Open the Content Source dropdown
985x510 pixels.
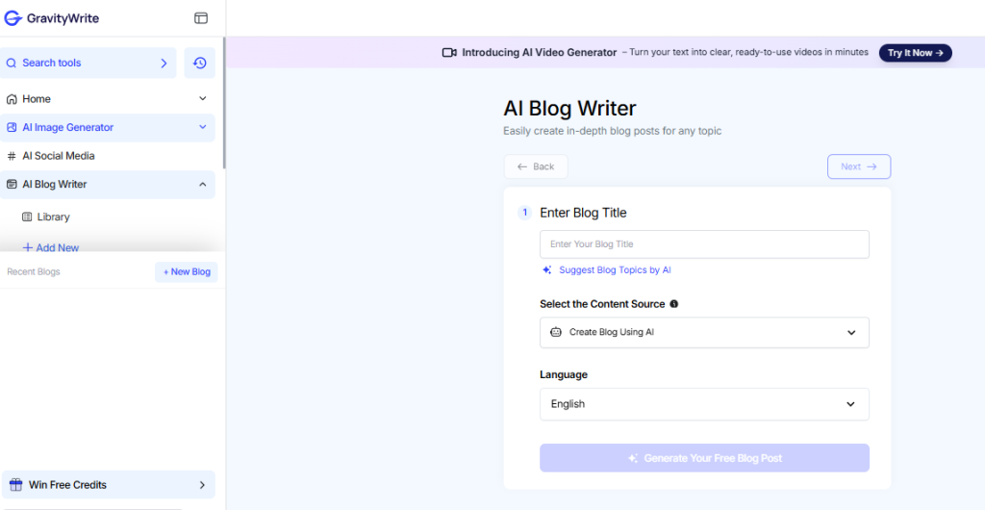pos(704,333)
